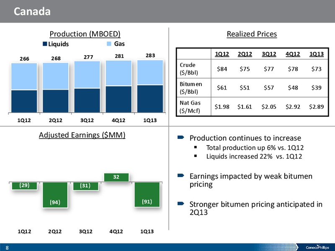Select the $73 crude price cell
The image size is (335, 251).
click(317, 69)
